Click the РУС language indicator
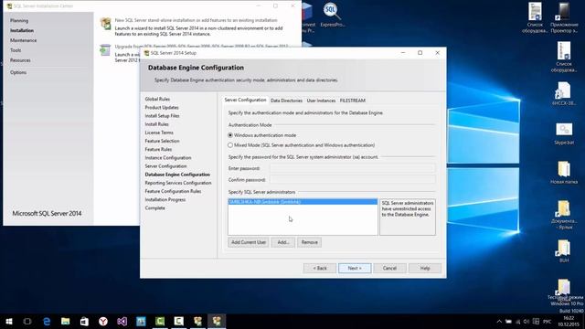 548,321
